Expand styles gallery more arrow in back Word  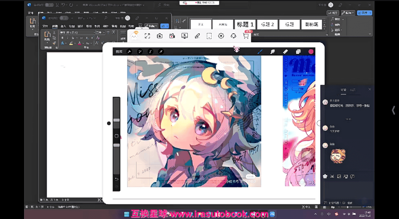click(x=325, y=29)
